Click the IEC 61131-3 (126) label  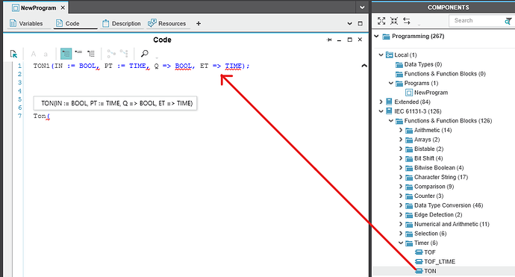418,111
